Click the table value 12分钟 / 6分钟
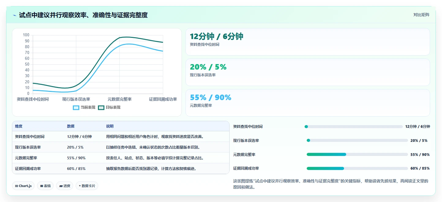The image size is (442, 202). pos(79,137)
